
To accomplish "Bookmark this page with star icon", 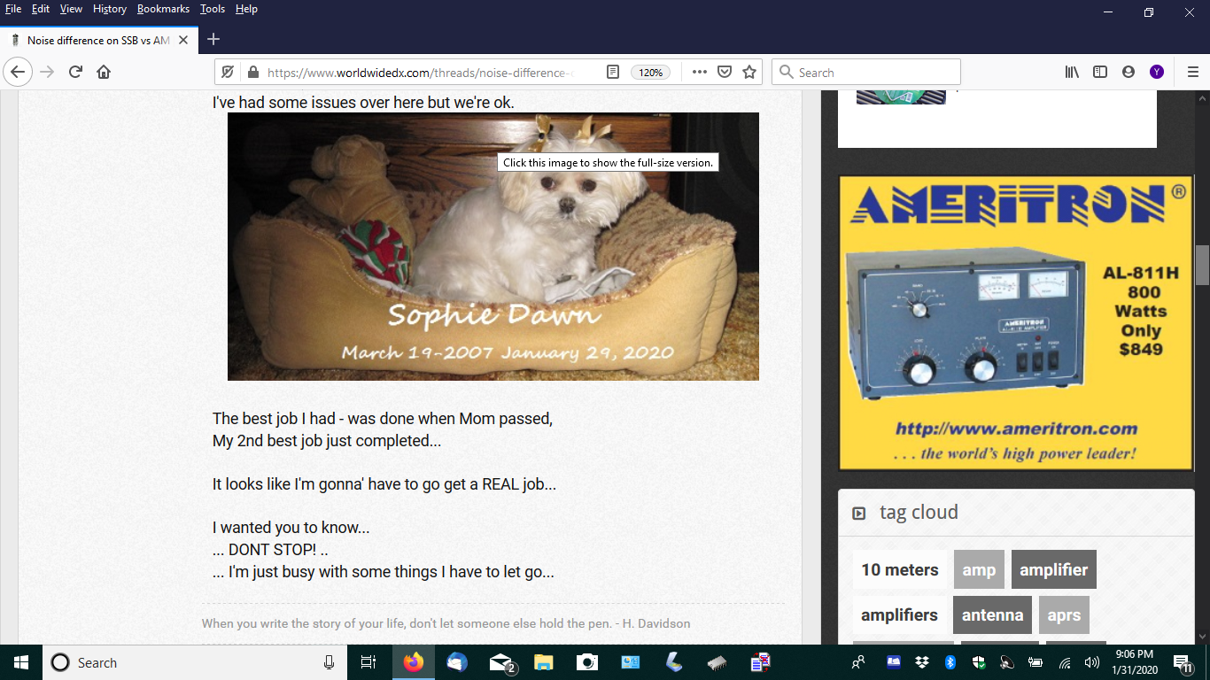I will point(749,73).
